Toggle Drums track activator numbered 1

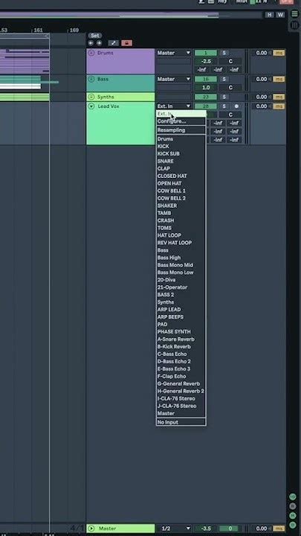pos(205,53)
